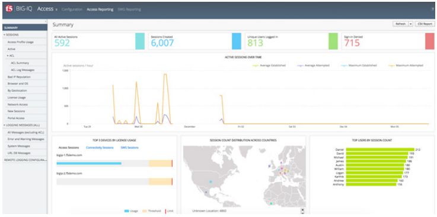Click bigip-2.f5demo.com license usage bar
This screenshot has height=217, width=437.
(114, 182)
